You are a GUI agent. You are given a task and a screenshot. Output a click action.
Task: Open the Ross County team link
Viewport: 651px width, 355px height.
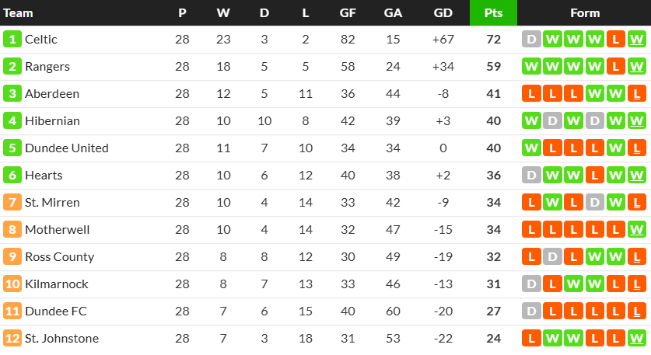59,257
